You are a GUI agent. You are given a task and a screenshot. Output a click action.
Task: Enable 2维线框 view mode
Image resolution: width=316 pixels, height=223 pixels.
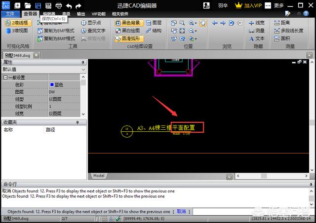click(18, 23)
